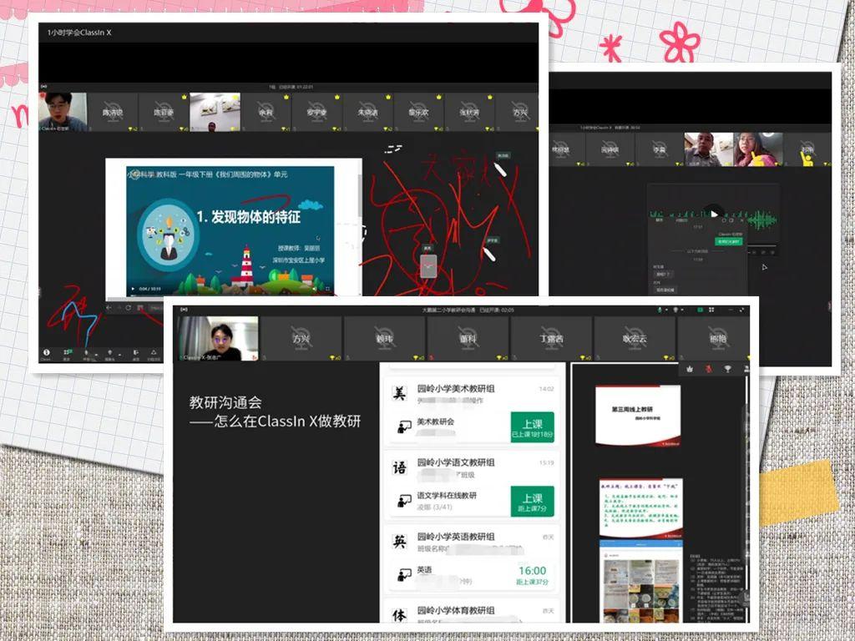Click the trophy icon in right panel toolbar
This screenshot has width=855, height=641.
click(726, 369)
